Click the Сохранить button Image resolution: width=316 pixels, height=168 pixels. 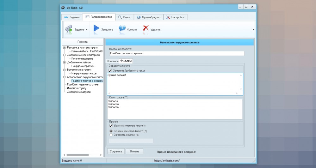pyautogui.click(x=116, y=151)
